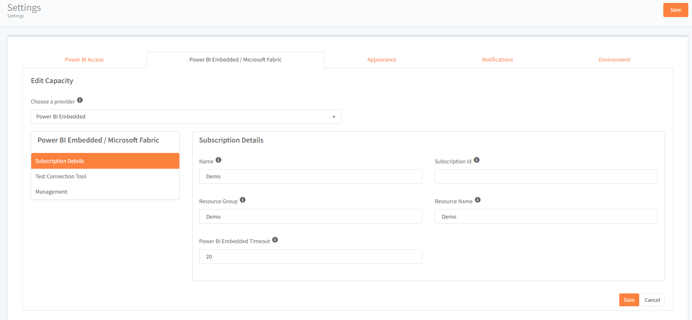Image resolution: width=692 pixels, height=320 pixels.
Task: Click info icon beside Power BI Embedded Timeout
Action: pos(275,240)
